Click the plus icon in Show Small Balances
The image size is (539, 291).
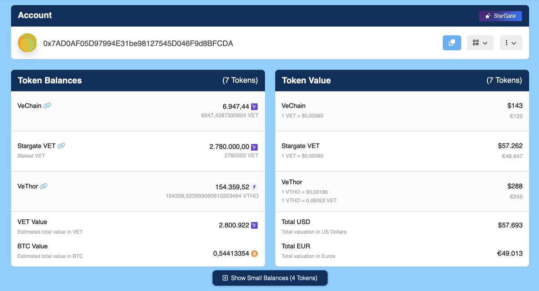tap(225, 278)
